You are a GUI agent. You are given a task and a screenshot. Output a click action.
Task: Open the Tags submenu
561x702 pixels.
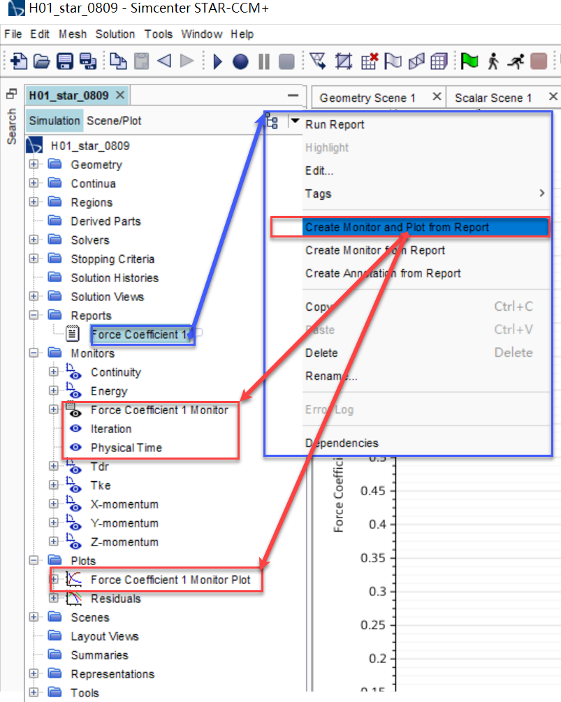click(427, 193)
